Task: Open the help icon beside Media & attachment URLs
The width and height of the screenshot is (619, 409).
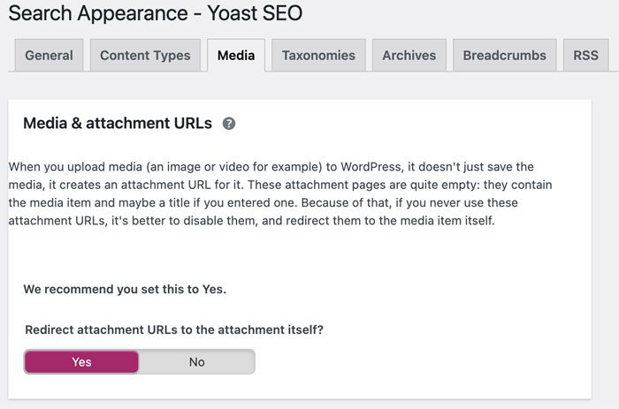Action: click(x=229, y=124)
